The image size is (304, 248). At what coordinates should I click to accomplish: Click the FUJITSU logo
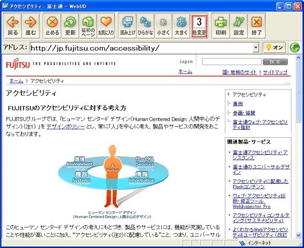(x=18, y=64)
